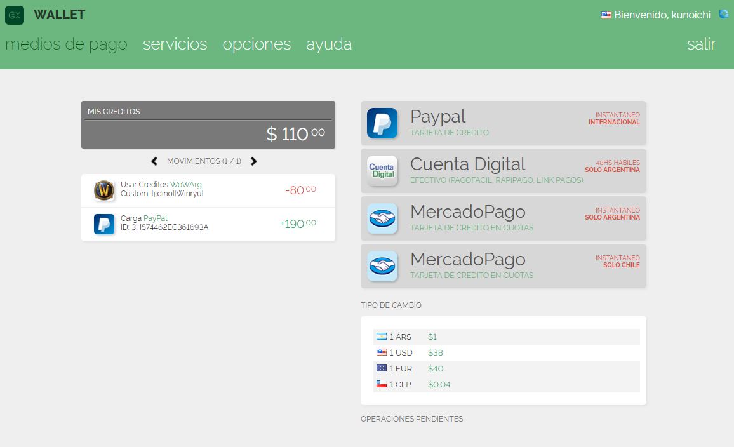
Task: Click the MIS CREDITOS header
Action: pyautogui.click(x=114, y=111)
